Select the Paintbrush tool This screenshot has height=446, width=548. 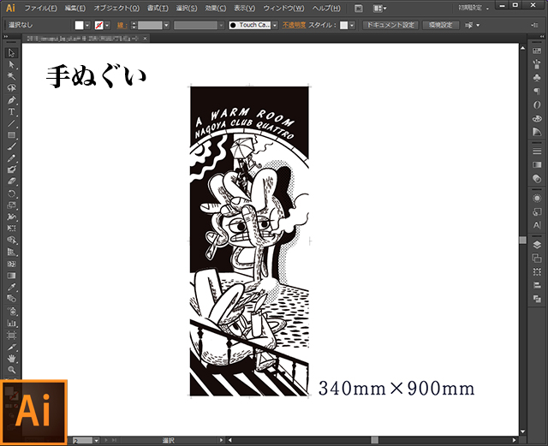[11, 146]
